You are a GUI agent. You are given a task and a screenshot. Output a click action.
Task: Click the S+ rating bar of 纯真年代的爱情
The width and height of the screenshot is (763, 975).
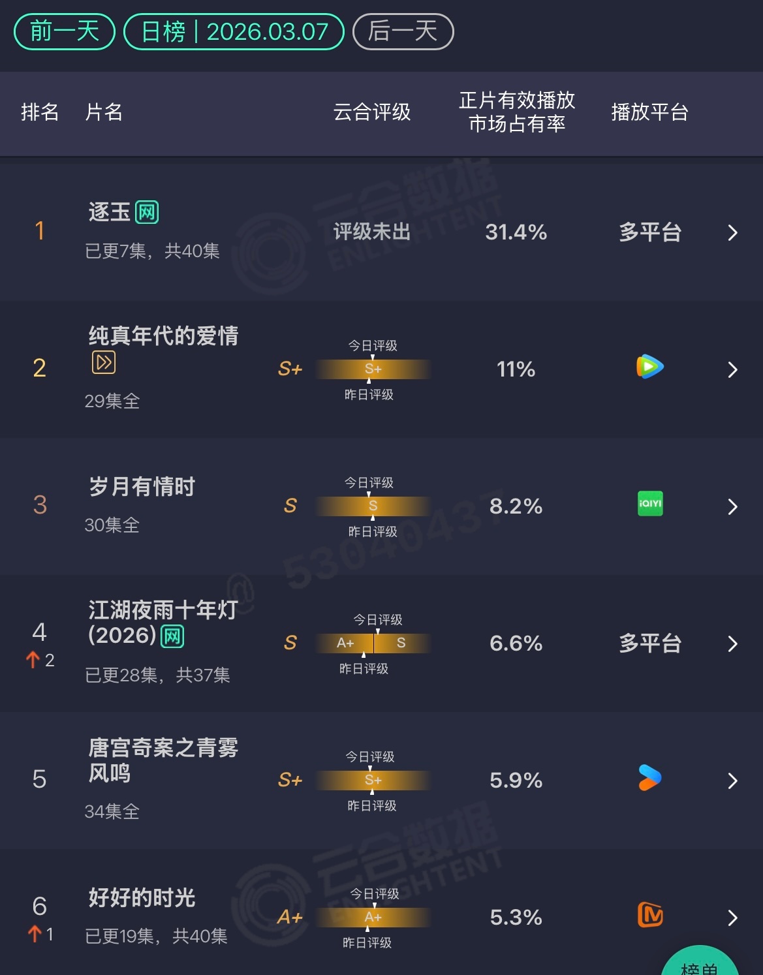coord(373,369)
